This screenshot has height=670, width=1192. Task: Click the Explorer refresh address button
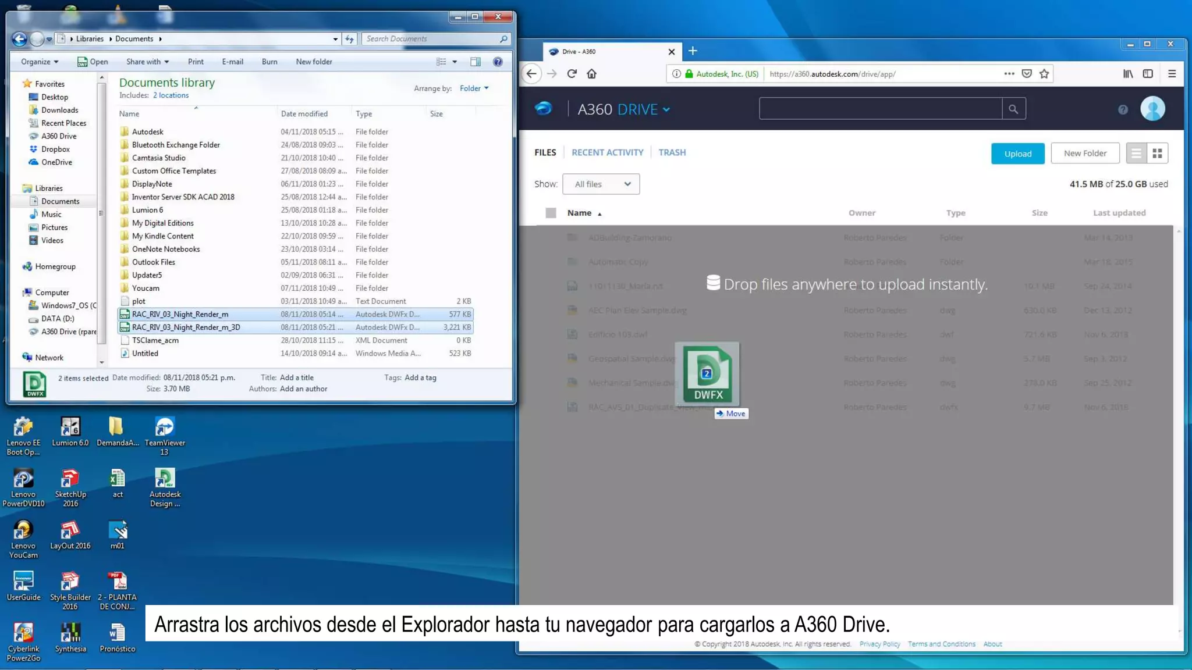(x=349, y=39)
